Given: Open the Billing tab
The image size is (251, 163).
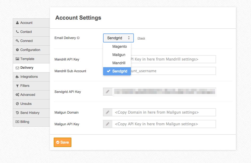Looking at the screenshot, I should [31, 122].
